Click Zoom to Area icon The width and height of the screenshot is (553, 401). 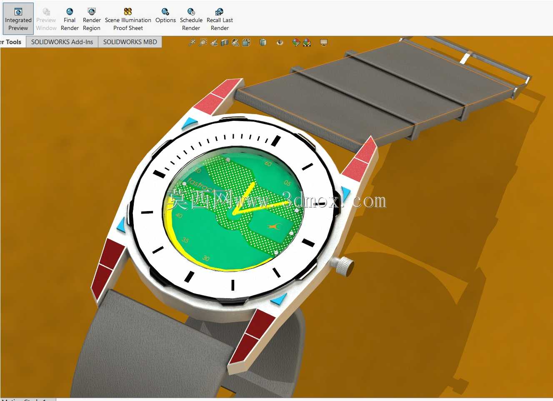pyautogui.click(x=203, y=42)
